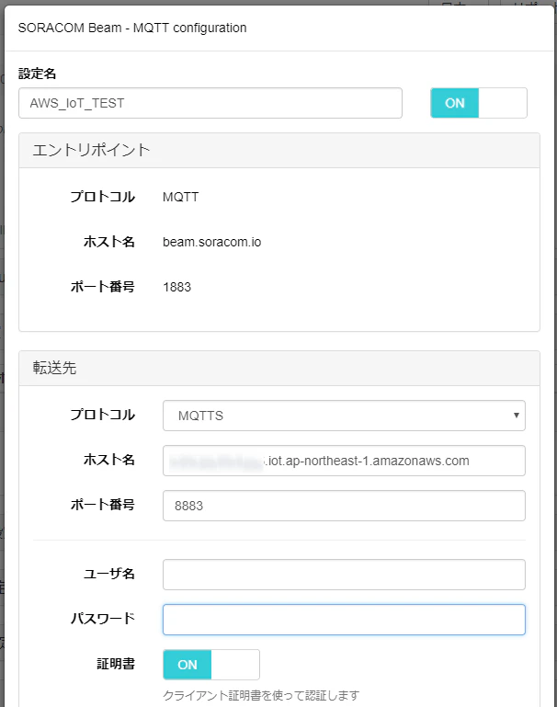Screen dimensions: 557x707
Task: Click the ポート番号 field showing 8883
Action: [x=344, y=506]
